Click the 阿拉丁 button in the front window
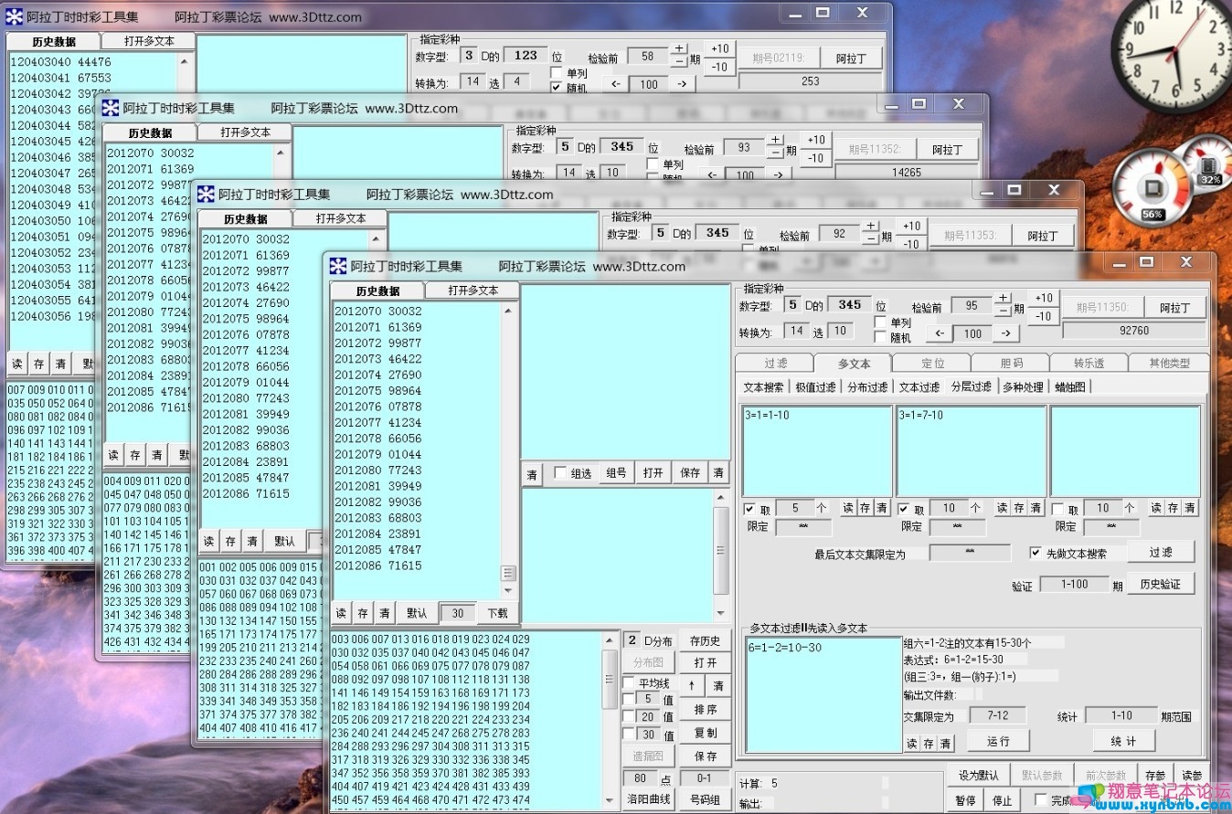1232x814 pixels. pos(1175,308)
